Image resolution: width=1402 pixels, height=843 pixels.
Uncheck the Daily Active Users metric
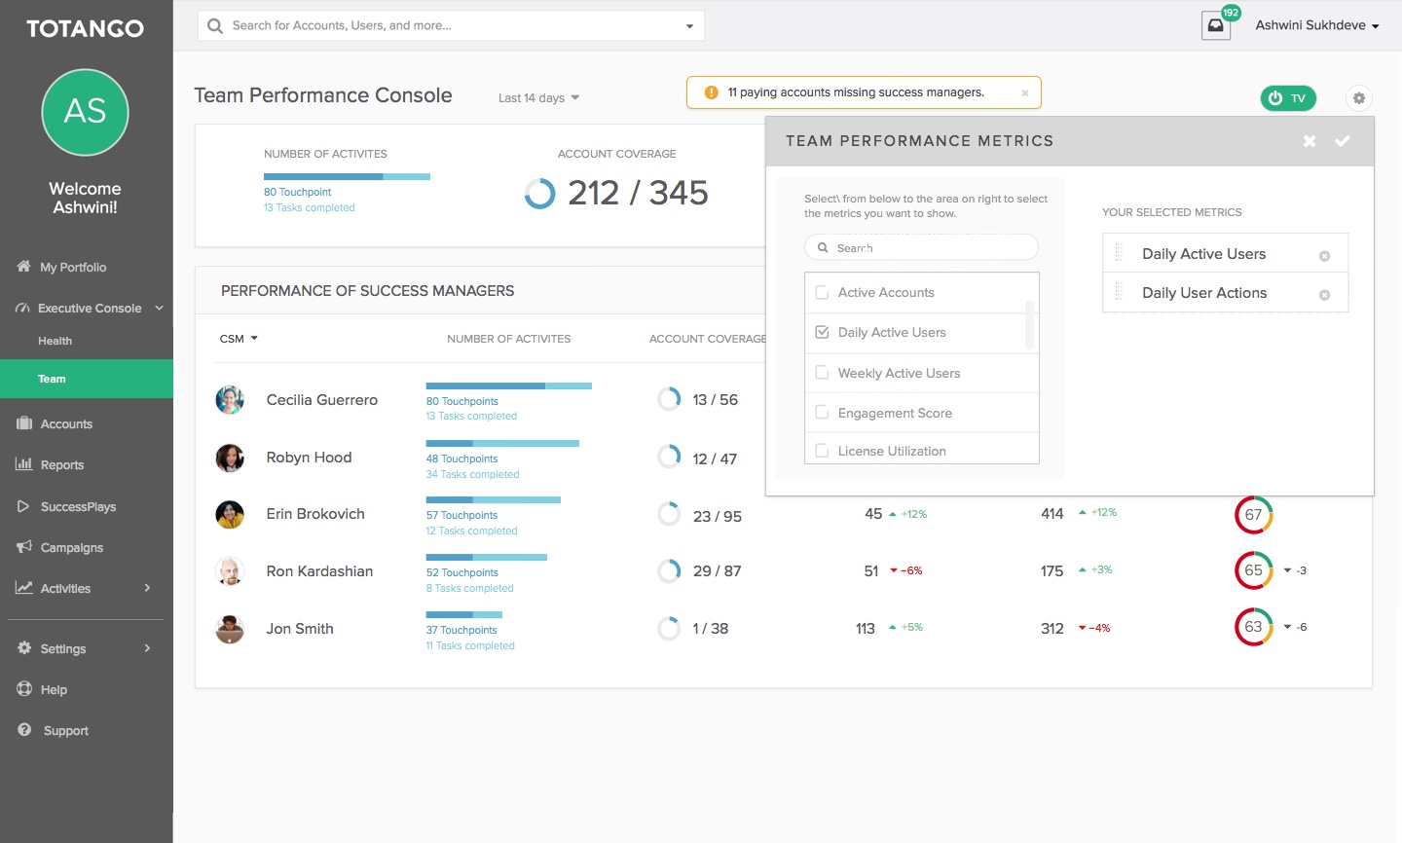(822, 332)
